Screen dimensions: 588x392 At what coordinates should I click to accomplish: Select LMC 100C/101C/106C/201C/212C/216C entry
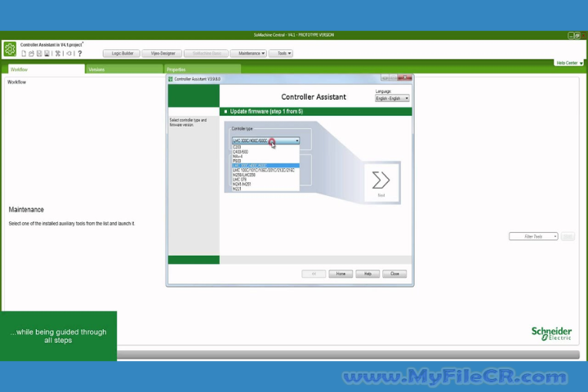pyautogui.click(x=265, y=171)
